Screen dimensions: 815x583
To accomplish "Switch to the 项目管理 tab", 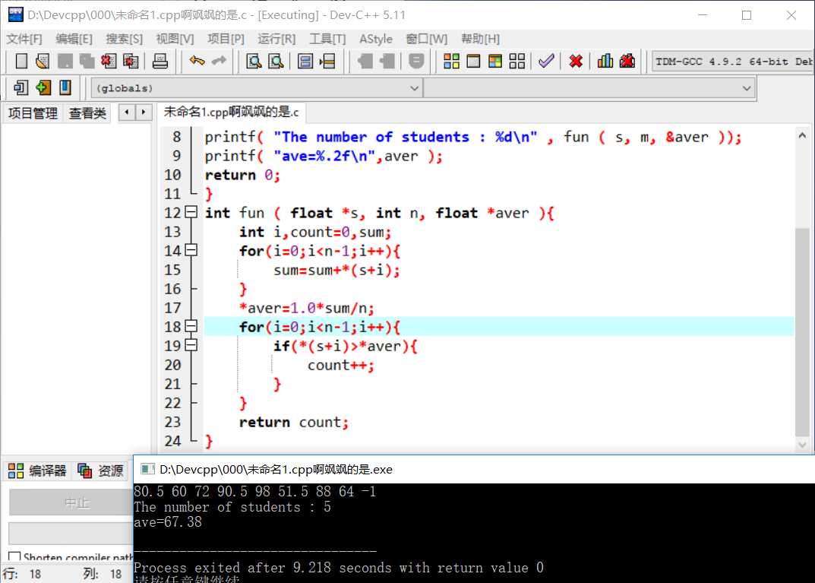I will pyautogui.click(x=33, y=112).
